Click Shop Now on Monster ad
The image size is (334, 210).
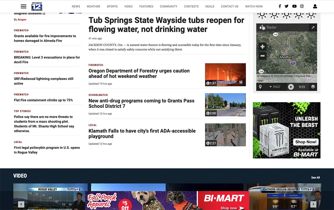(x=306, y=142)
